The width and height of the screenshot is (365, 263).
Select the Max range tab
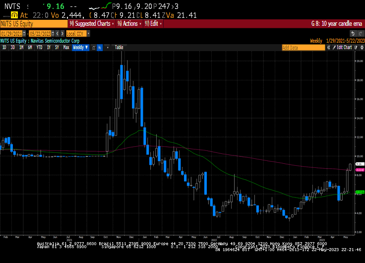[x=66, y=48]
